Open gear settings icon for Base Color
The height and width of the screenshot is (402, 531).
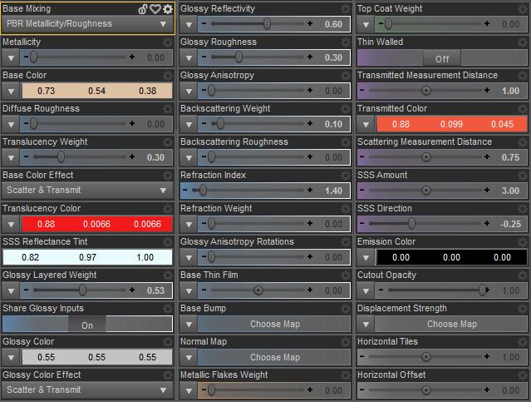(168, 75)
